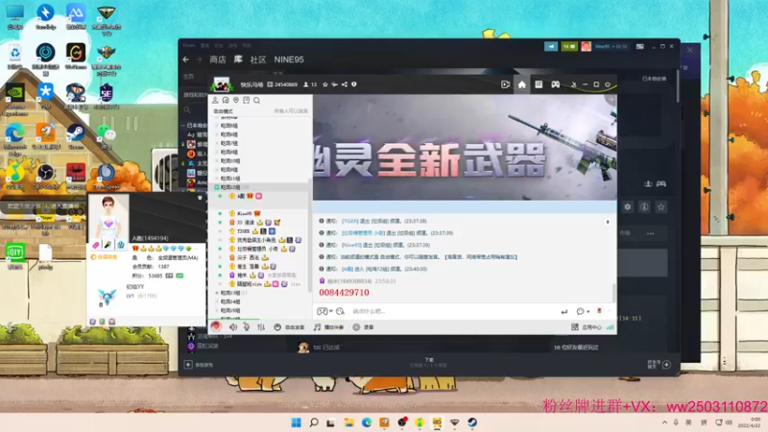768x432 pixels.
Task: Open the YY channel home page icon
Action: (x=521, y=84)
